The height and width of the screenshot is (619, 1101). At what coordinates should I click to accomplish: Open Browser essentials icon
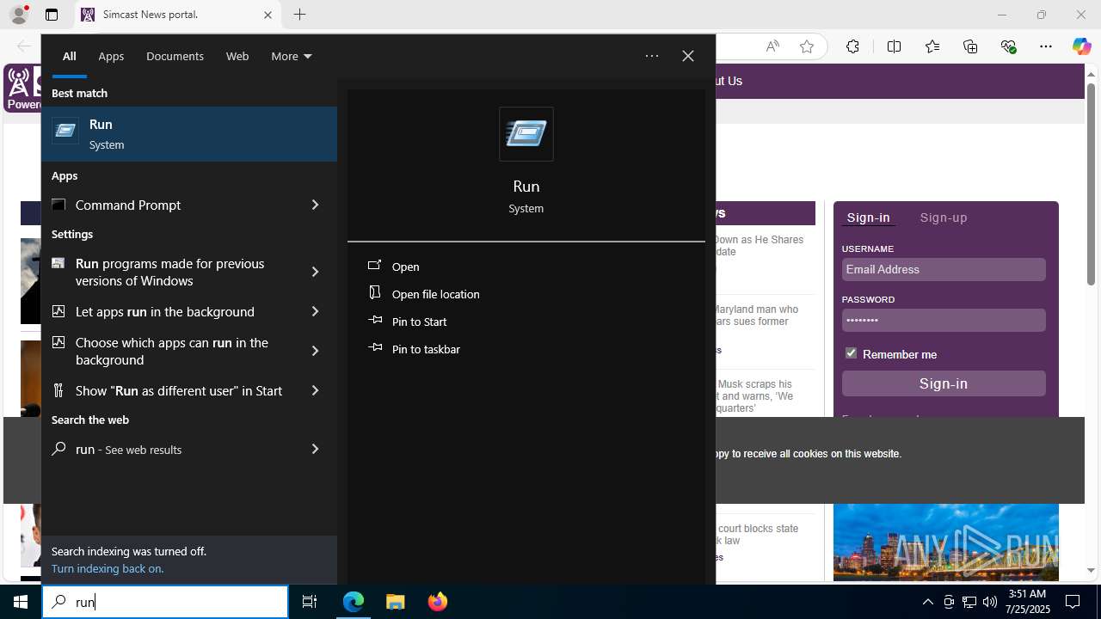coord(1008,46)
